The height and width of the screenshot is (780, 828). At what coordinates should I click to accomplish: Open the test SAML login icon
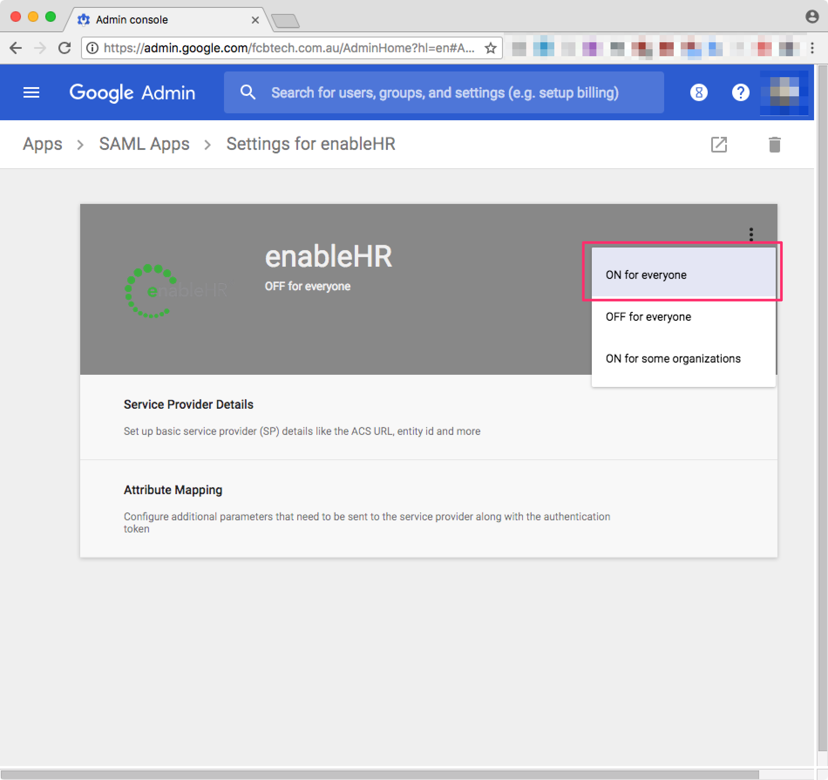719,145
